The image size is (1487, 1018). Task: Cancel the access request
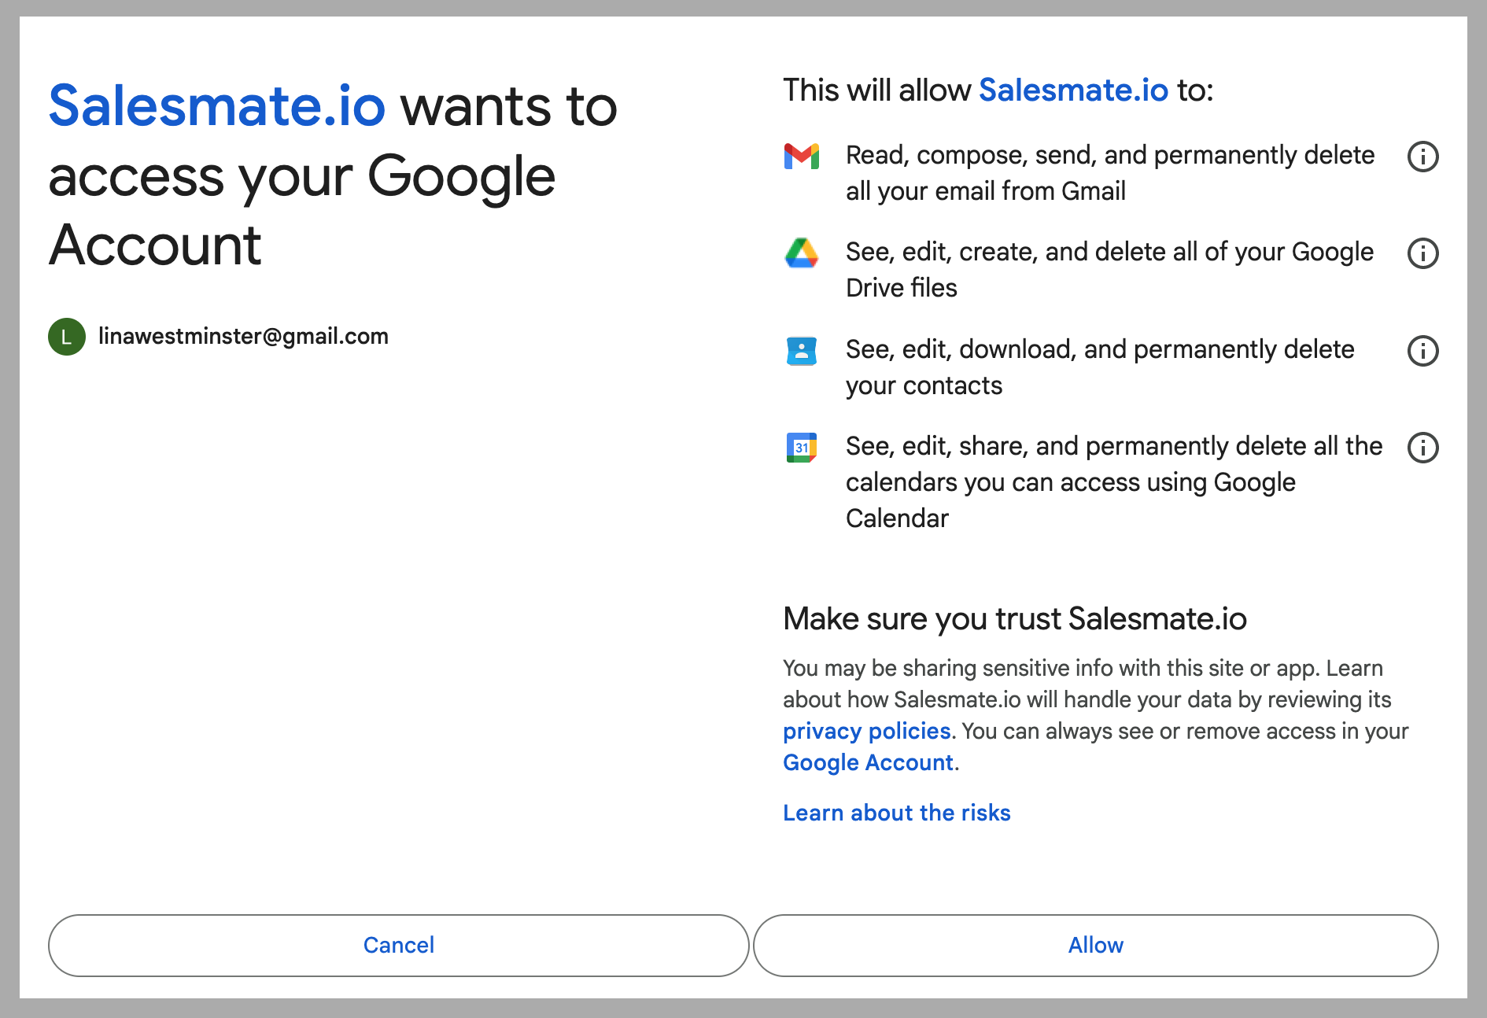(x=398, y=945)
